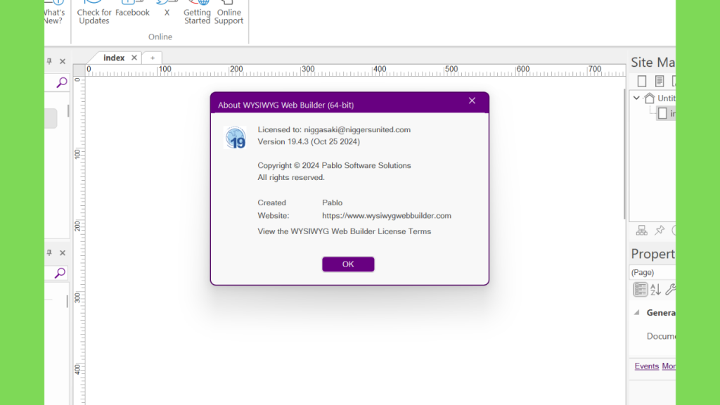Close the lower left panel
The height and width of the screenshot is (405, 720).
pos(63,252)
